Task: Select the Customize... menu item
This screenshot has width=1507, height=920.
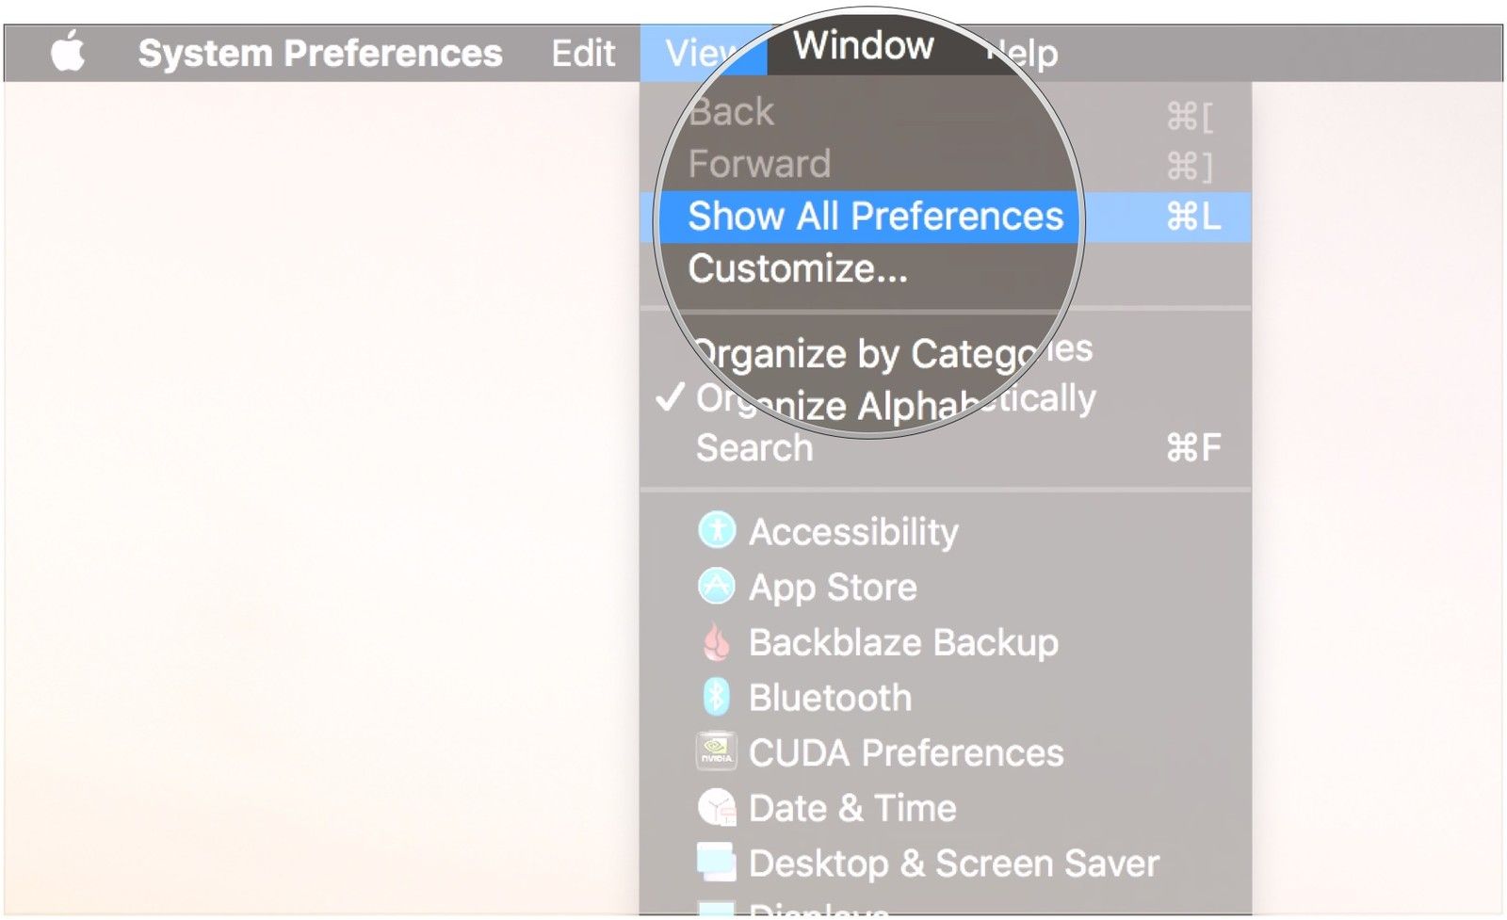Action: tap(798, 269)
